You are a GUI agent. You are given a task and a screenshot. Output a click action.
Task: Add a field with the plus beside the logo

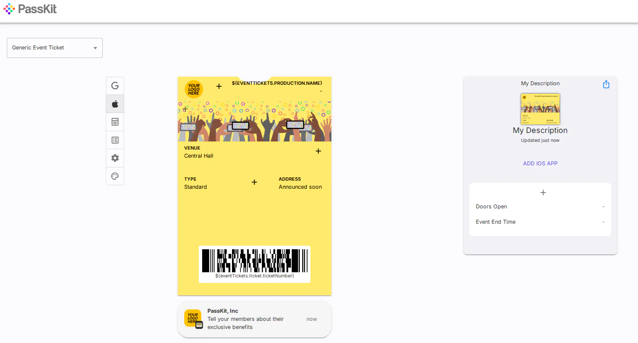point(219,86)
